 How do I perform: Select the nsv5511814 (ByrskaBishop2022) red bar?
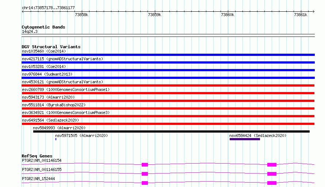(168, 108)
